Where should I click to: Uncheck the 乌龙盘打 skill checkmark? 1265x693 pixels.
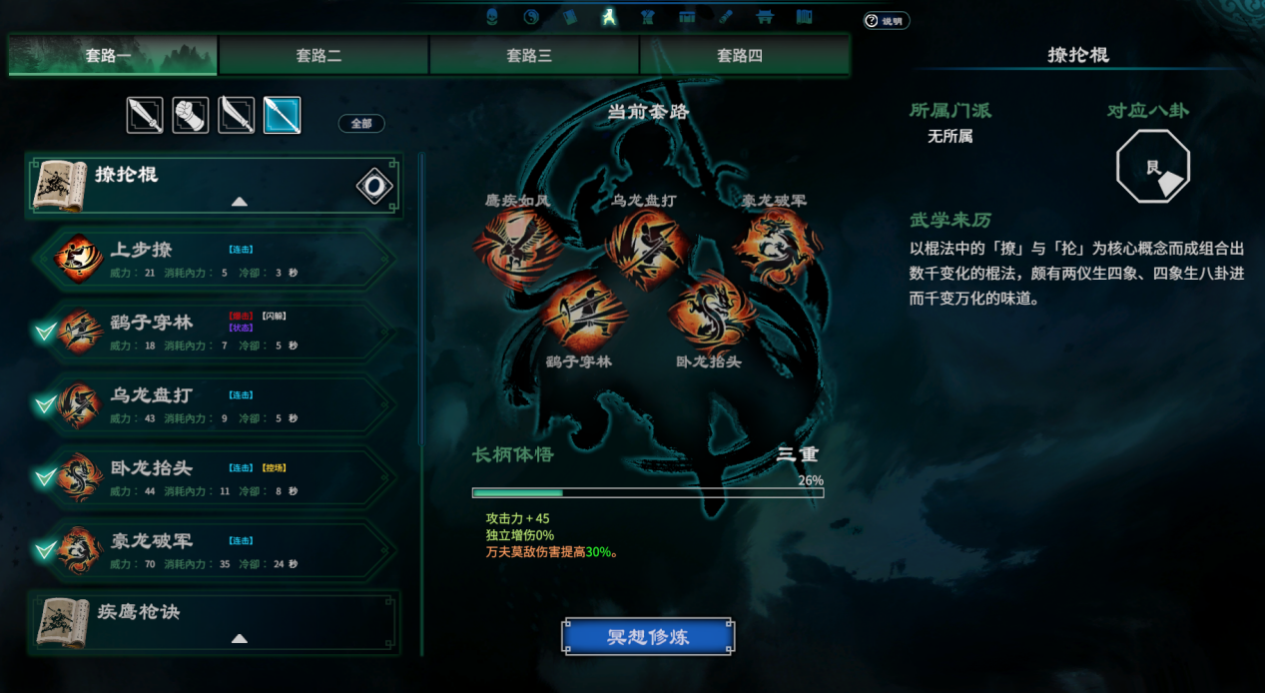pyautogui.click(x=44, y=405)
